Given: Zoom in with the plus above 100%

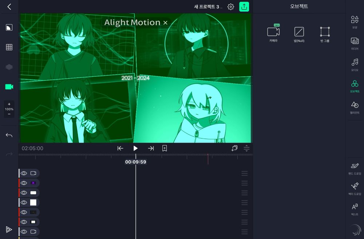Looking at the screenshot, I should click(9, 104).
